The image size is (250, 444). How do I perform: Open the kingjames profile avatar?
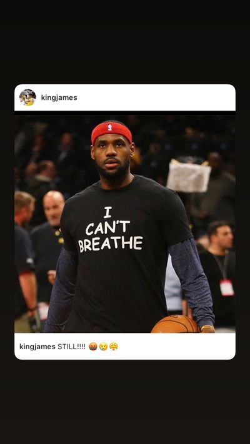pos(27,97)
